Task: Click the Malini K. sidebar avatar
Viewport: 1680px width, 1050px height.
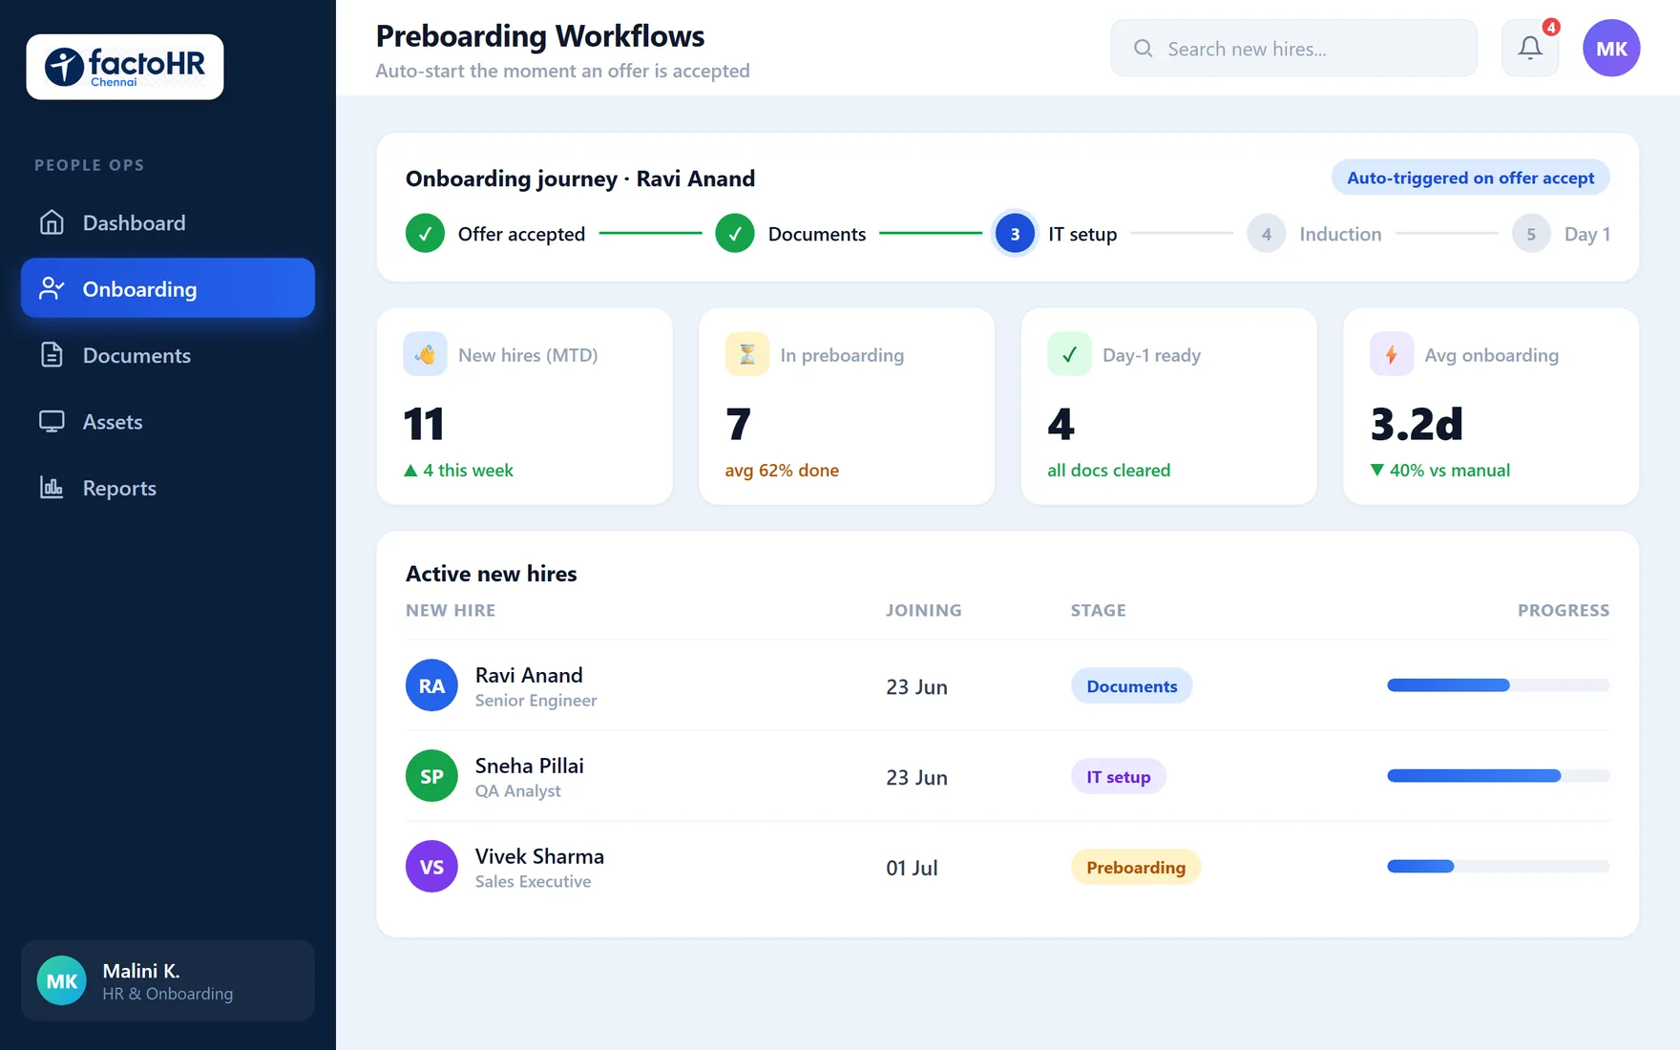Action: (x=62, y=980)
